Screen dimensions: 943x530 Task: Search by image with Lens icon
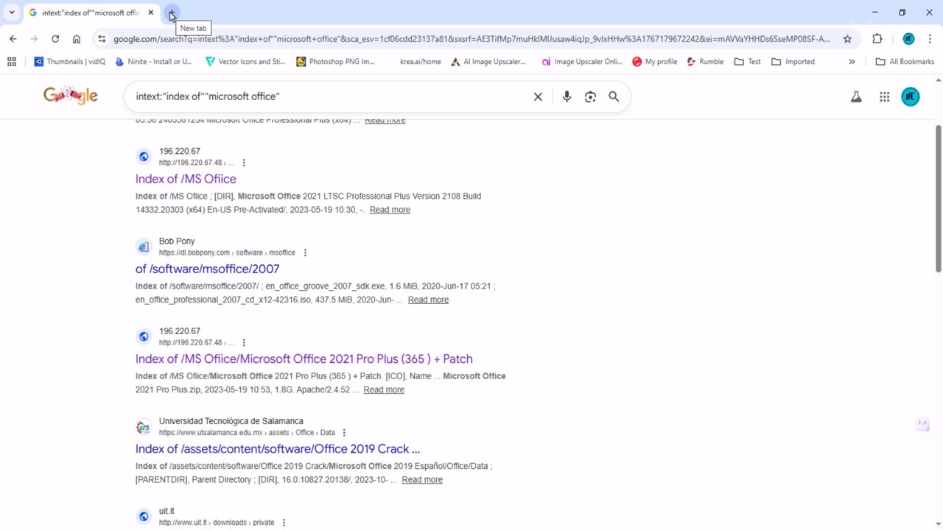(x=590, y=96)
